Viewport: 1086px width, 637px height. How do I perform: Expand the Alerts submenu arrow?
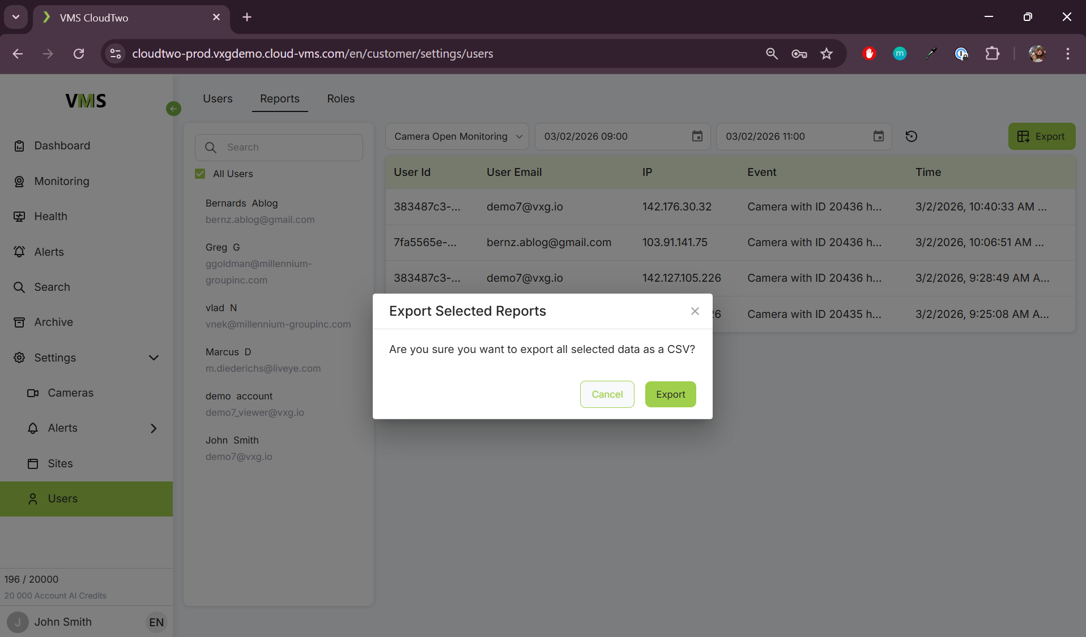tap(154, 428)
